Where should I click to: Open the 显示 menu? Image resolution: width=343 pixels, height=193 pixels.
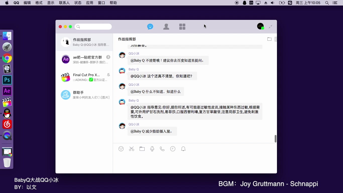point(51,3)
